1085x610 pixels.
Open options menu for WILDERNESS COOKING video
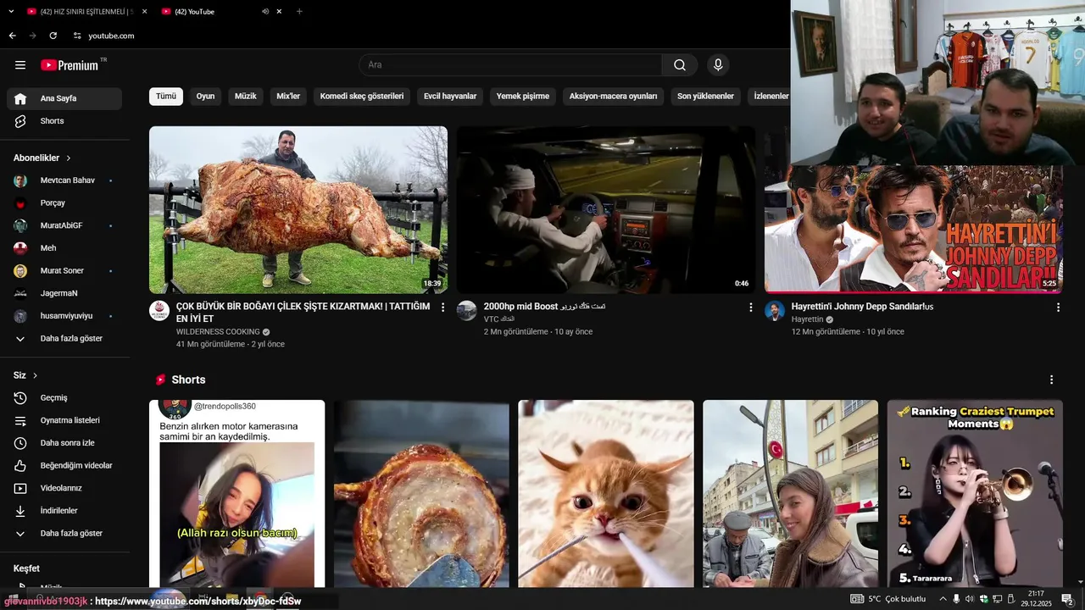pos(442,308)
